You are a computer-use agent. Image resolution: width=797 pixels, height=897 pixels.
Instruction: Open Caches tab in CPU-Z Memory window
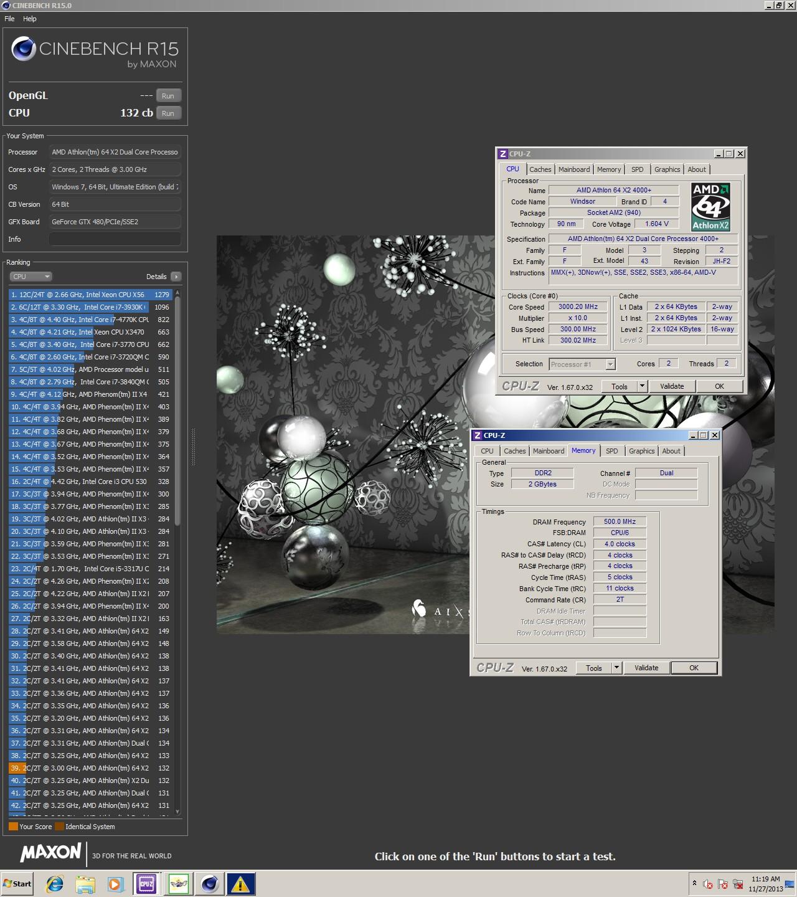pyautogui.click(x=515, y=451)
